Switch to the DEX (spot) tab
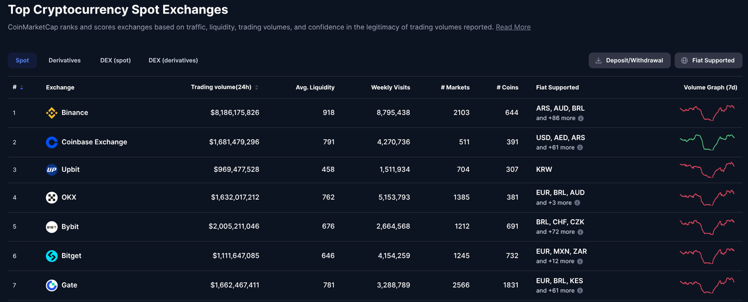The width and height of the screenshot is (748, 302). pyautogui.click(x=115, y=60)
